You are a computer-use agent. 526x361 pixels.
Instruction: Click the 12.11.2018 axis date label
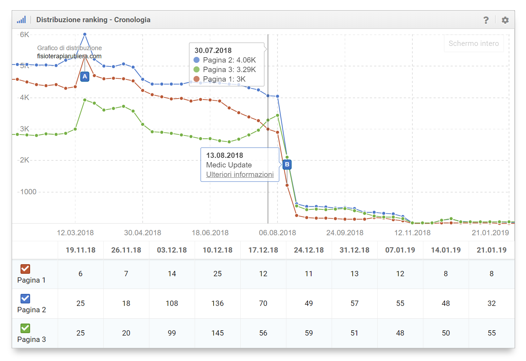click(412, 233)
